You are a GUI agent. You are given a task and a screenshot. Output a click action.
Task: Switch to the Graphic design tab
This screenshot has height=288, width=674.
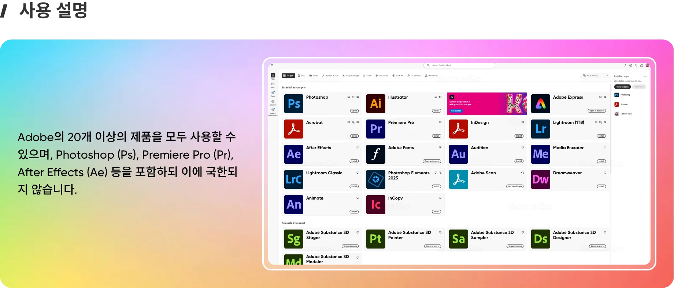(x=351, y=76)
